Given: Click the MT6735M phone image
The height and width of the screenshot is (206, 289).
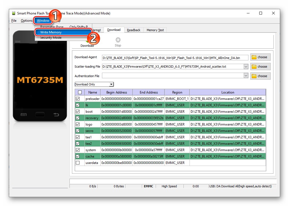Looking at the screenshot, I should pyautogui.click(x=40, y=76).
